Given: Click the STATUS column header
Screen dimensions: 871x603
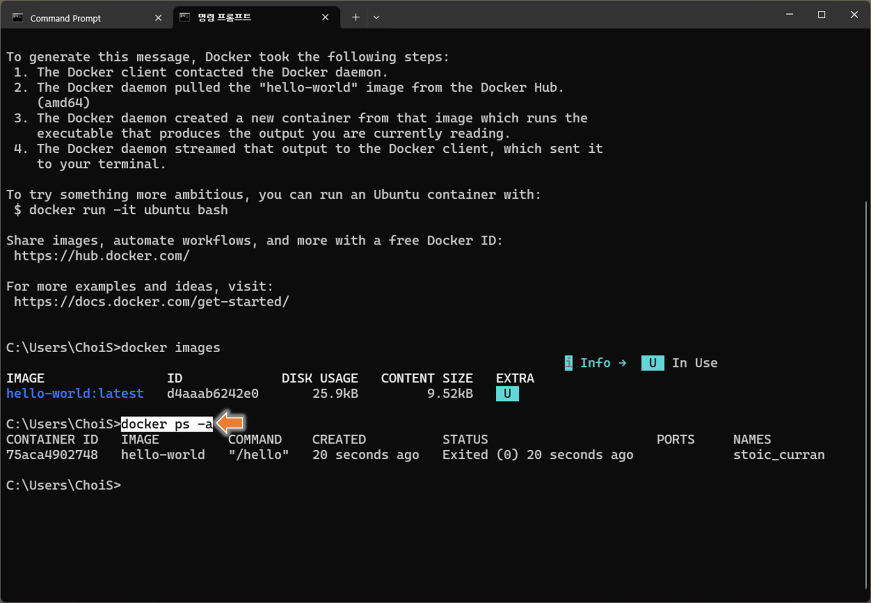Looking at the screenshot, I should pos(465,440).
